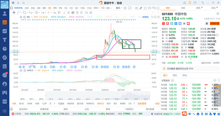The width and height of the screenshot is (221, 116).
Task: Open the shirt skin theme icon
Action: 195,3
